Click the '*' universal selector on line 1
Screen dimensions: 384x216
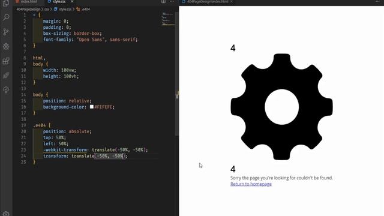(34, 15)
